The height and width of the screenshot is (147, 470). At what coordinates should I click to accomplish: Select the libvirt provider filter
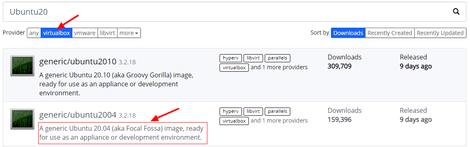107,33
